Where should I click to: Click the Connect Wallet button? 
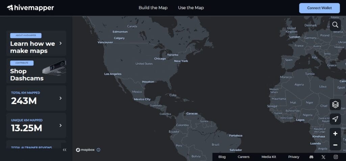point(319,8)
